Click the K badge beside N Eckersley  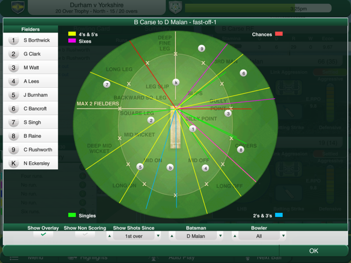click(14, 163)
